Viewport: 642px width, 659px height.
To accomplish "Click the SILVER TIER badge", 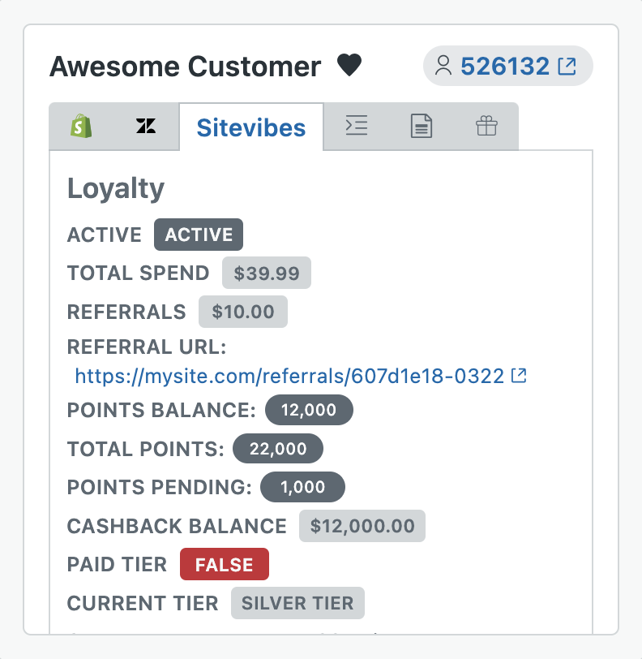I will coord(297,603).
